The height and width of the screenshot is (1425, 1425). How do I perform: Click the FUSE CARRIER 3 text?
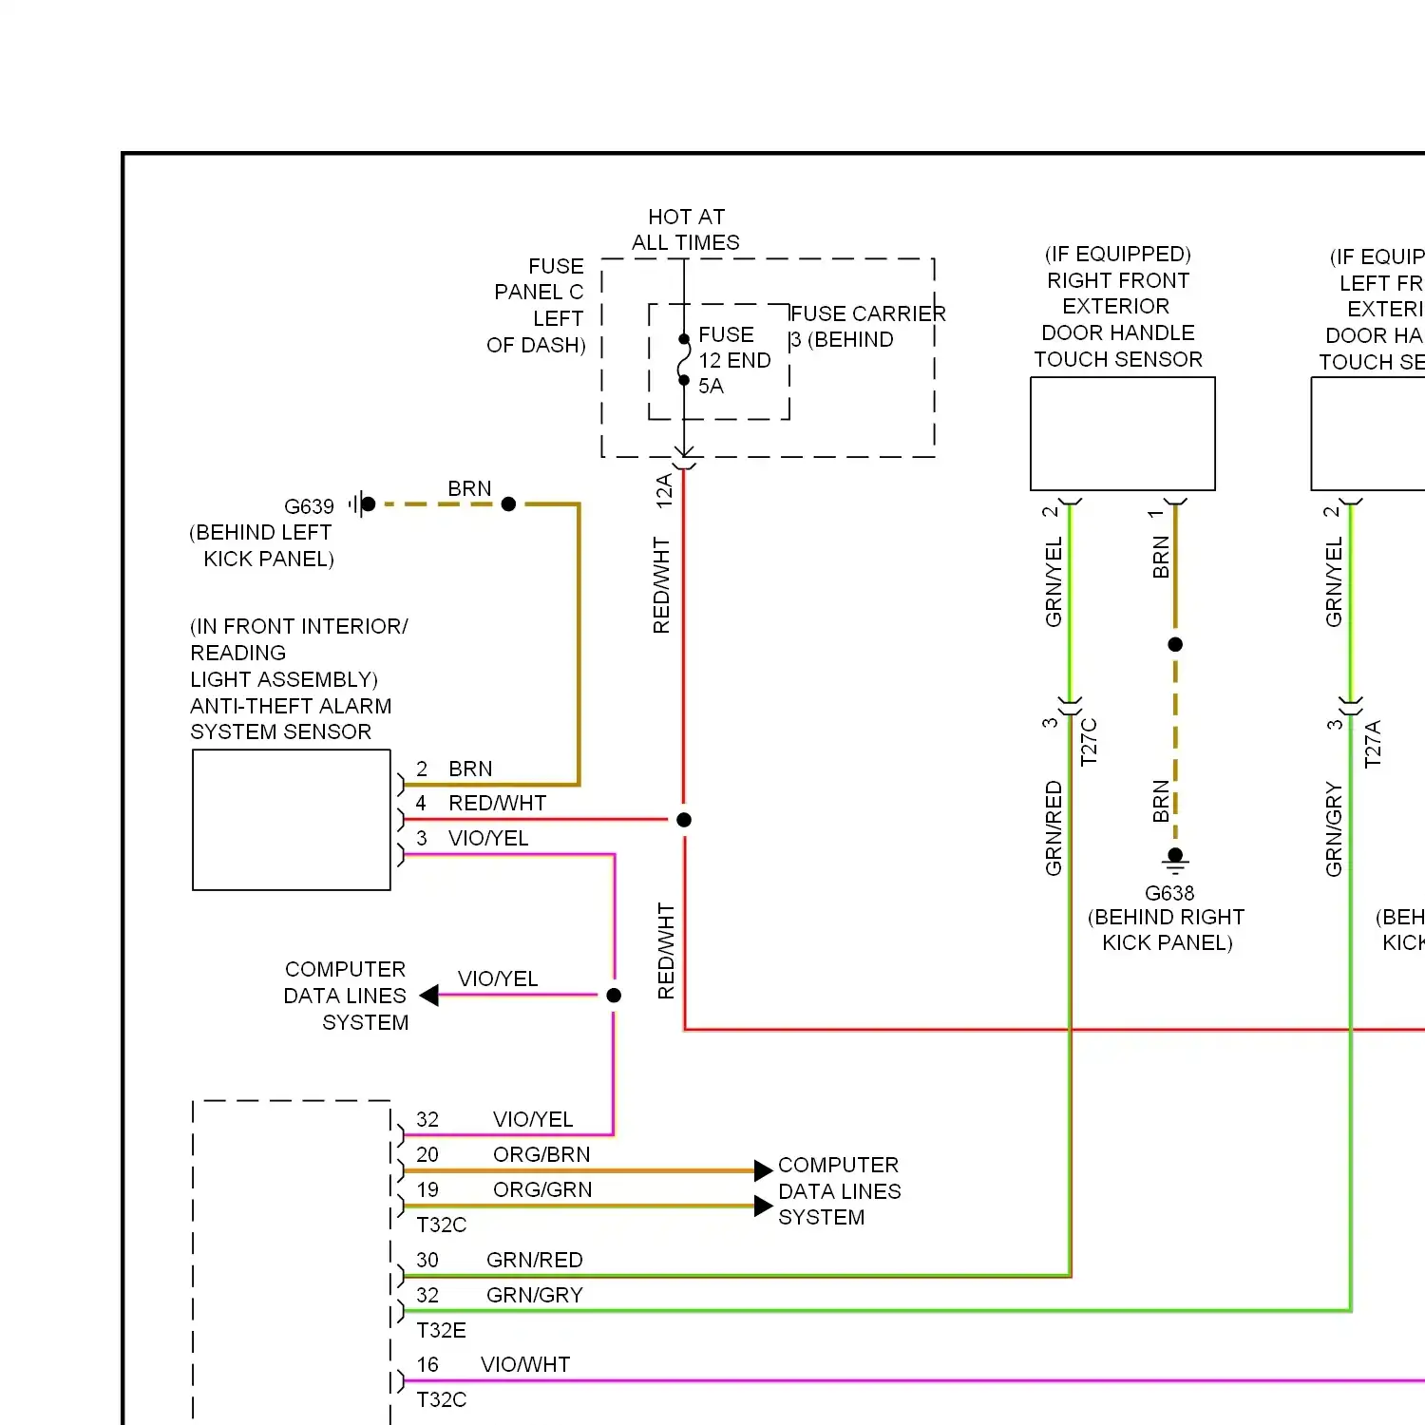867,326
